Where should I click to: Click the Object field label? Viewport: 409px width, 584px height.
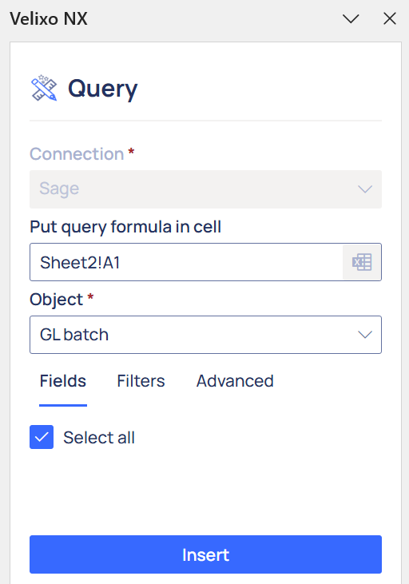click(x=56, y=300)
